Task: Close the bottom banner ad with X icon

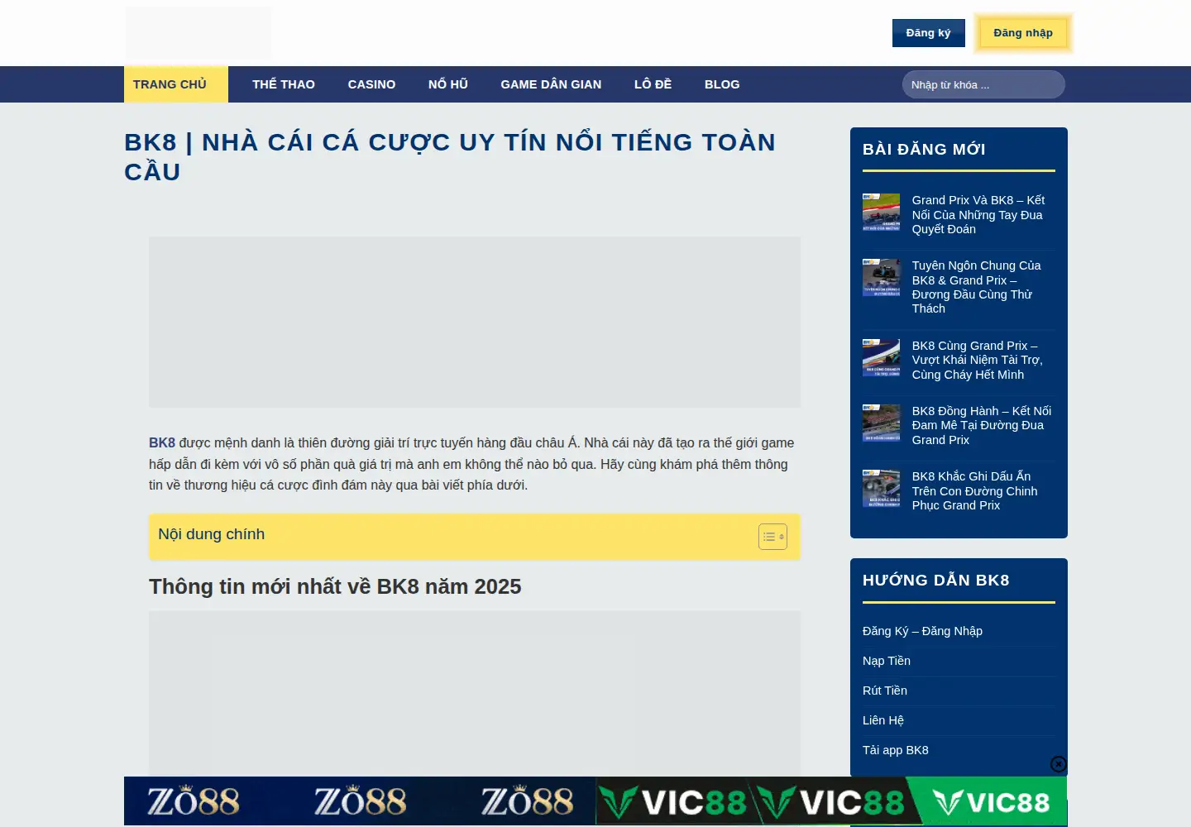Action: tap(1059, 764)
